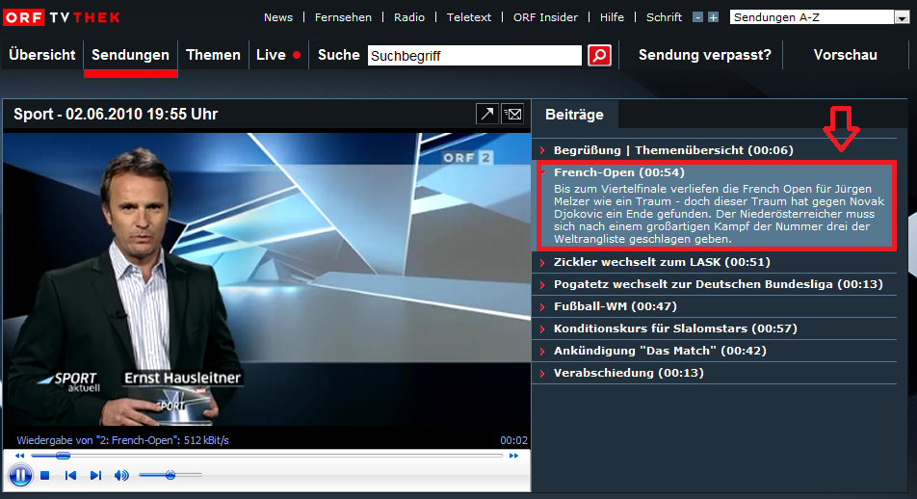Click the red search magnifier button
Image resolution: width=917 pixels, height=499 pixels.
(599, 56)
